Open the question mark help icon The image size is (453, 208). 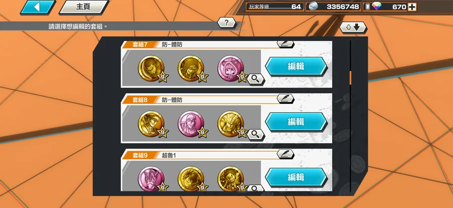coord(226,23)
